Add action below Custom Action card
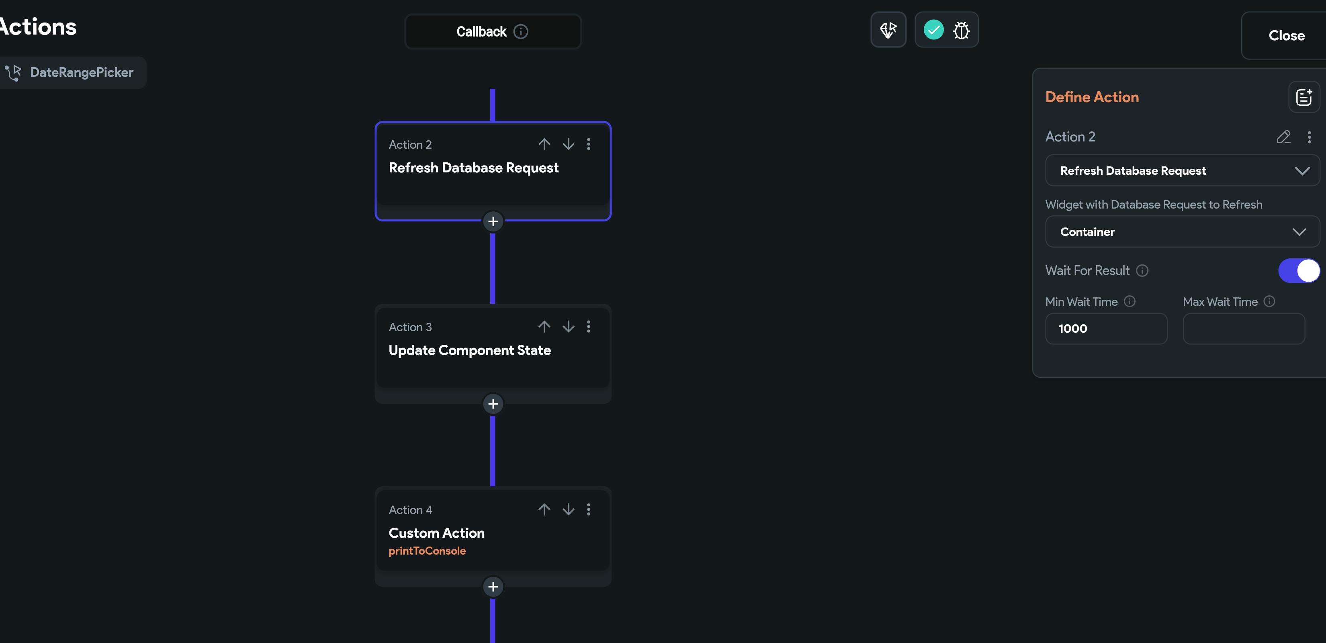Screen dimensions: 1326x643 coord(493,586)
